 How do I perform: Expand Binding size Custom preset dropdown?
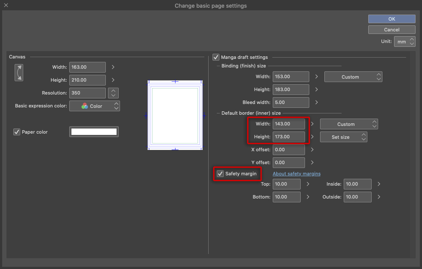coord(353,77)
